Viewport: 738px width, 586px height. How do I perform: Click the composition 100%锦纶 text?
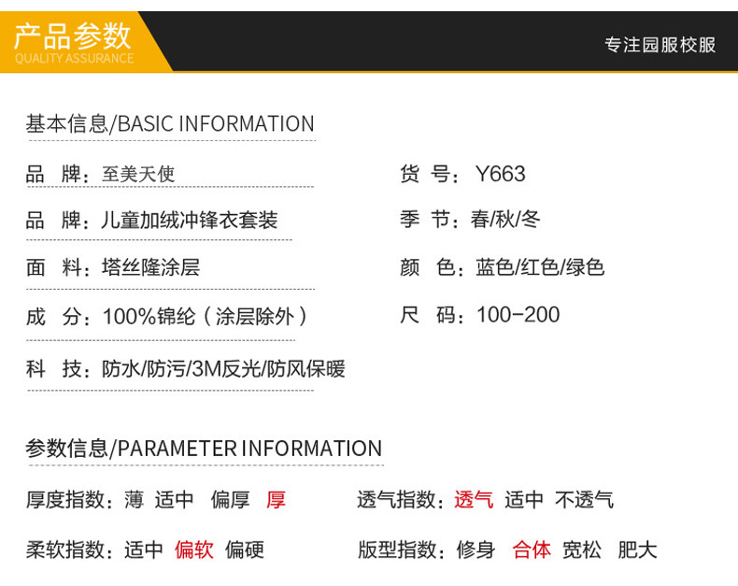click(x=149, y=316)
